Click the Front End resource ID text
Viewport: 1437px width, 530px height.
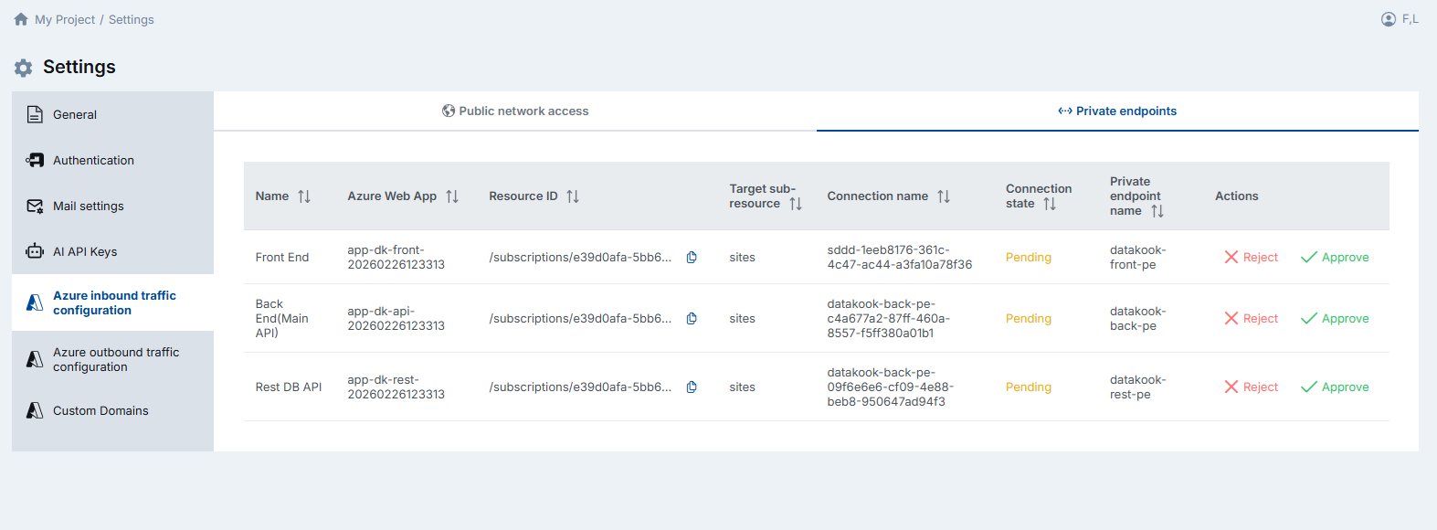(580, 257)
